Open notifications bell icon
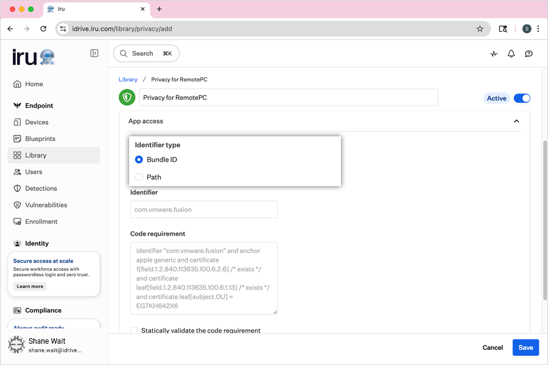 (511, 54)
